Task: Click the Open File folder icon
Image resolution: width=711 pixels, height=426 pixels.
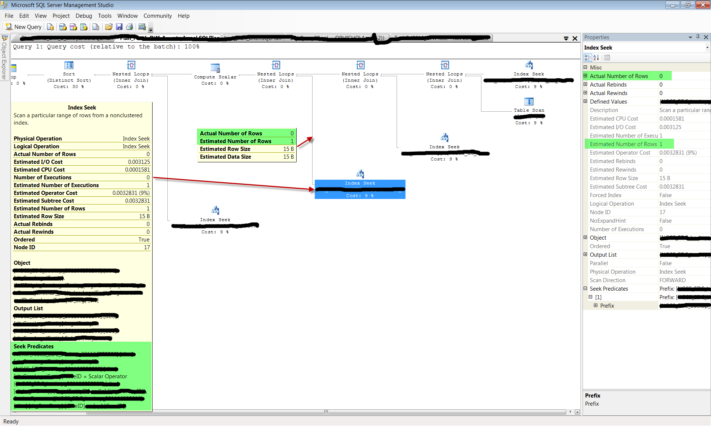Action: point(109,27)
